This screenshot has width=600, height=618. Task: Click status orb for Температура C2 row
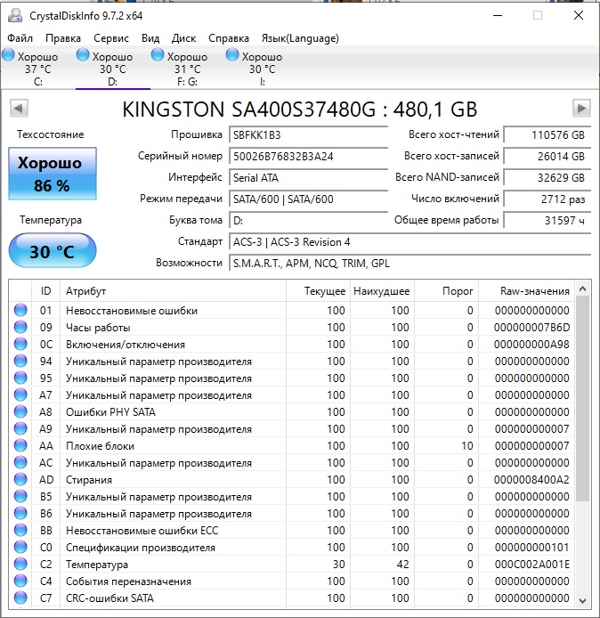pyautogui.click(x=20, y=564)
